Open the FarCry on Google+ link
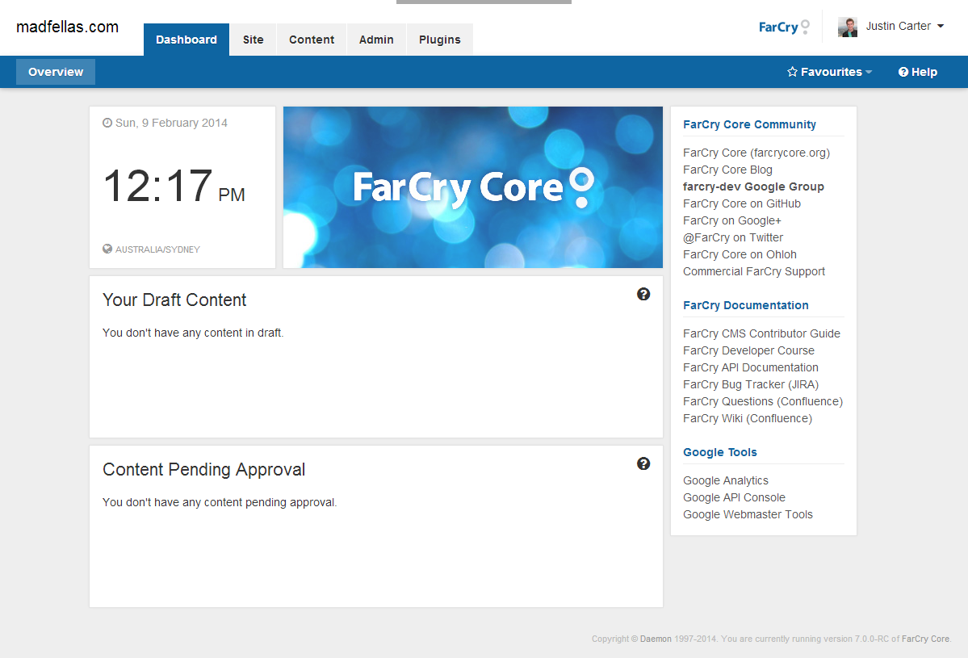Screen dimensions: 968x658 pyautogui.click(x=732, y=221)
